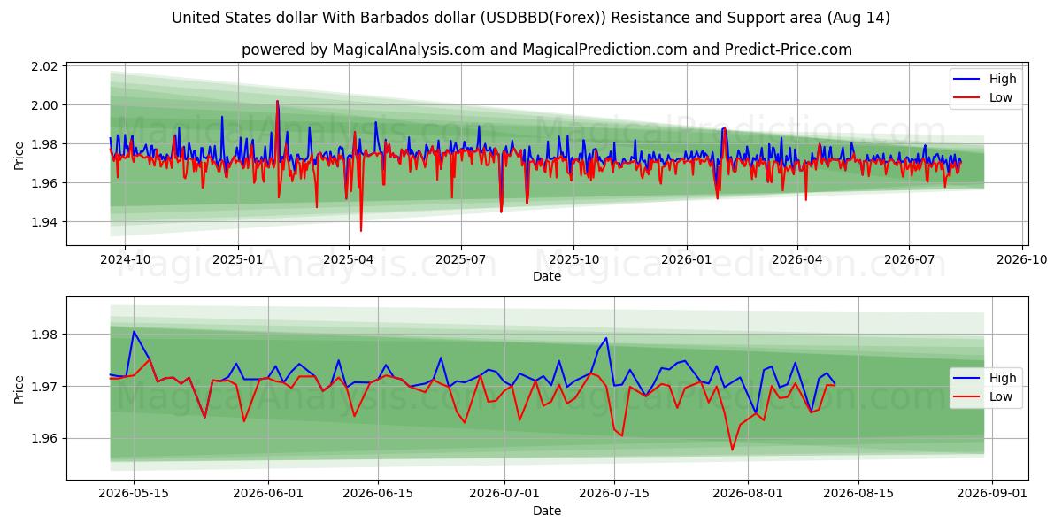
Task: Click the chart title mentioning USDBBD(Forex)
Action: click(x=531, y=18)
